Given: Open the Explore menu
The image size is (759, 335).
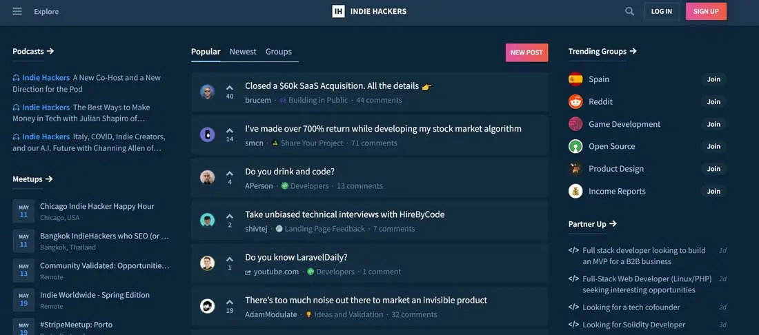Looking at the screenshot, I should [46, 12].
